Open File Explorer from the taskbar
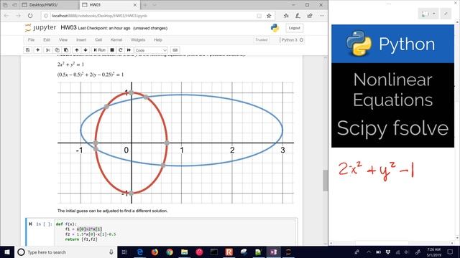460x258 pixels. [184, 252]
